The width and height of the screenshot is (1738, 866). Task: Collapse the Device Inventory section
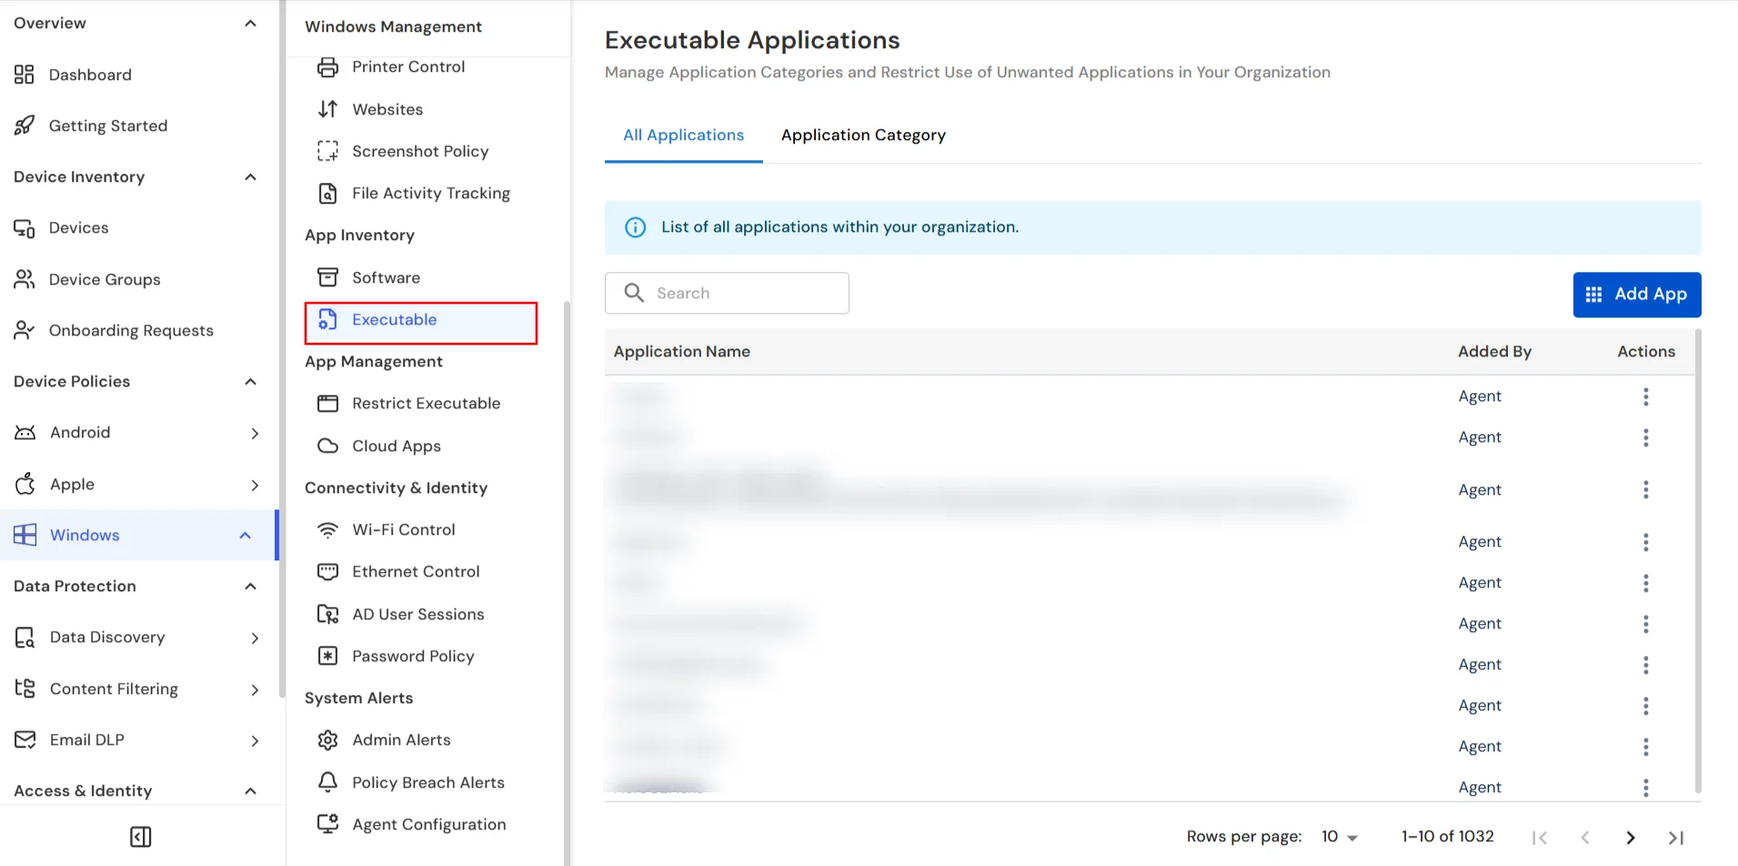(250, 176)
